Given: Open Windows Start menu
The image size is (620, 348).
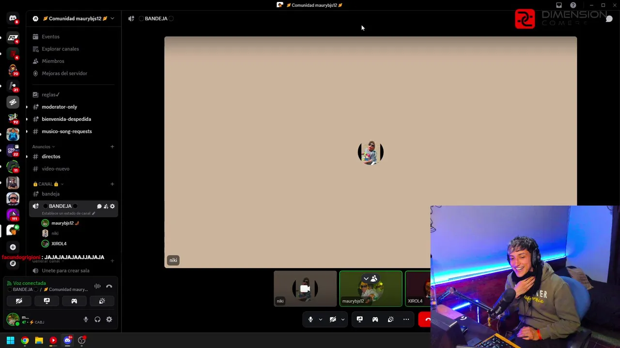Looking at the screenshot, I should coord(10,340).
